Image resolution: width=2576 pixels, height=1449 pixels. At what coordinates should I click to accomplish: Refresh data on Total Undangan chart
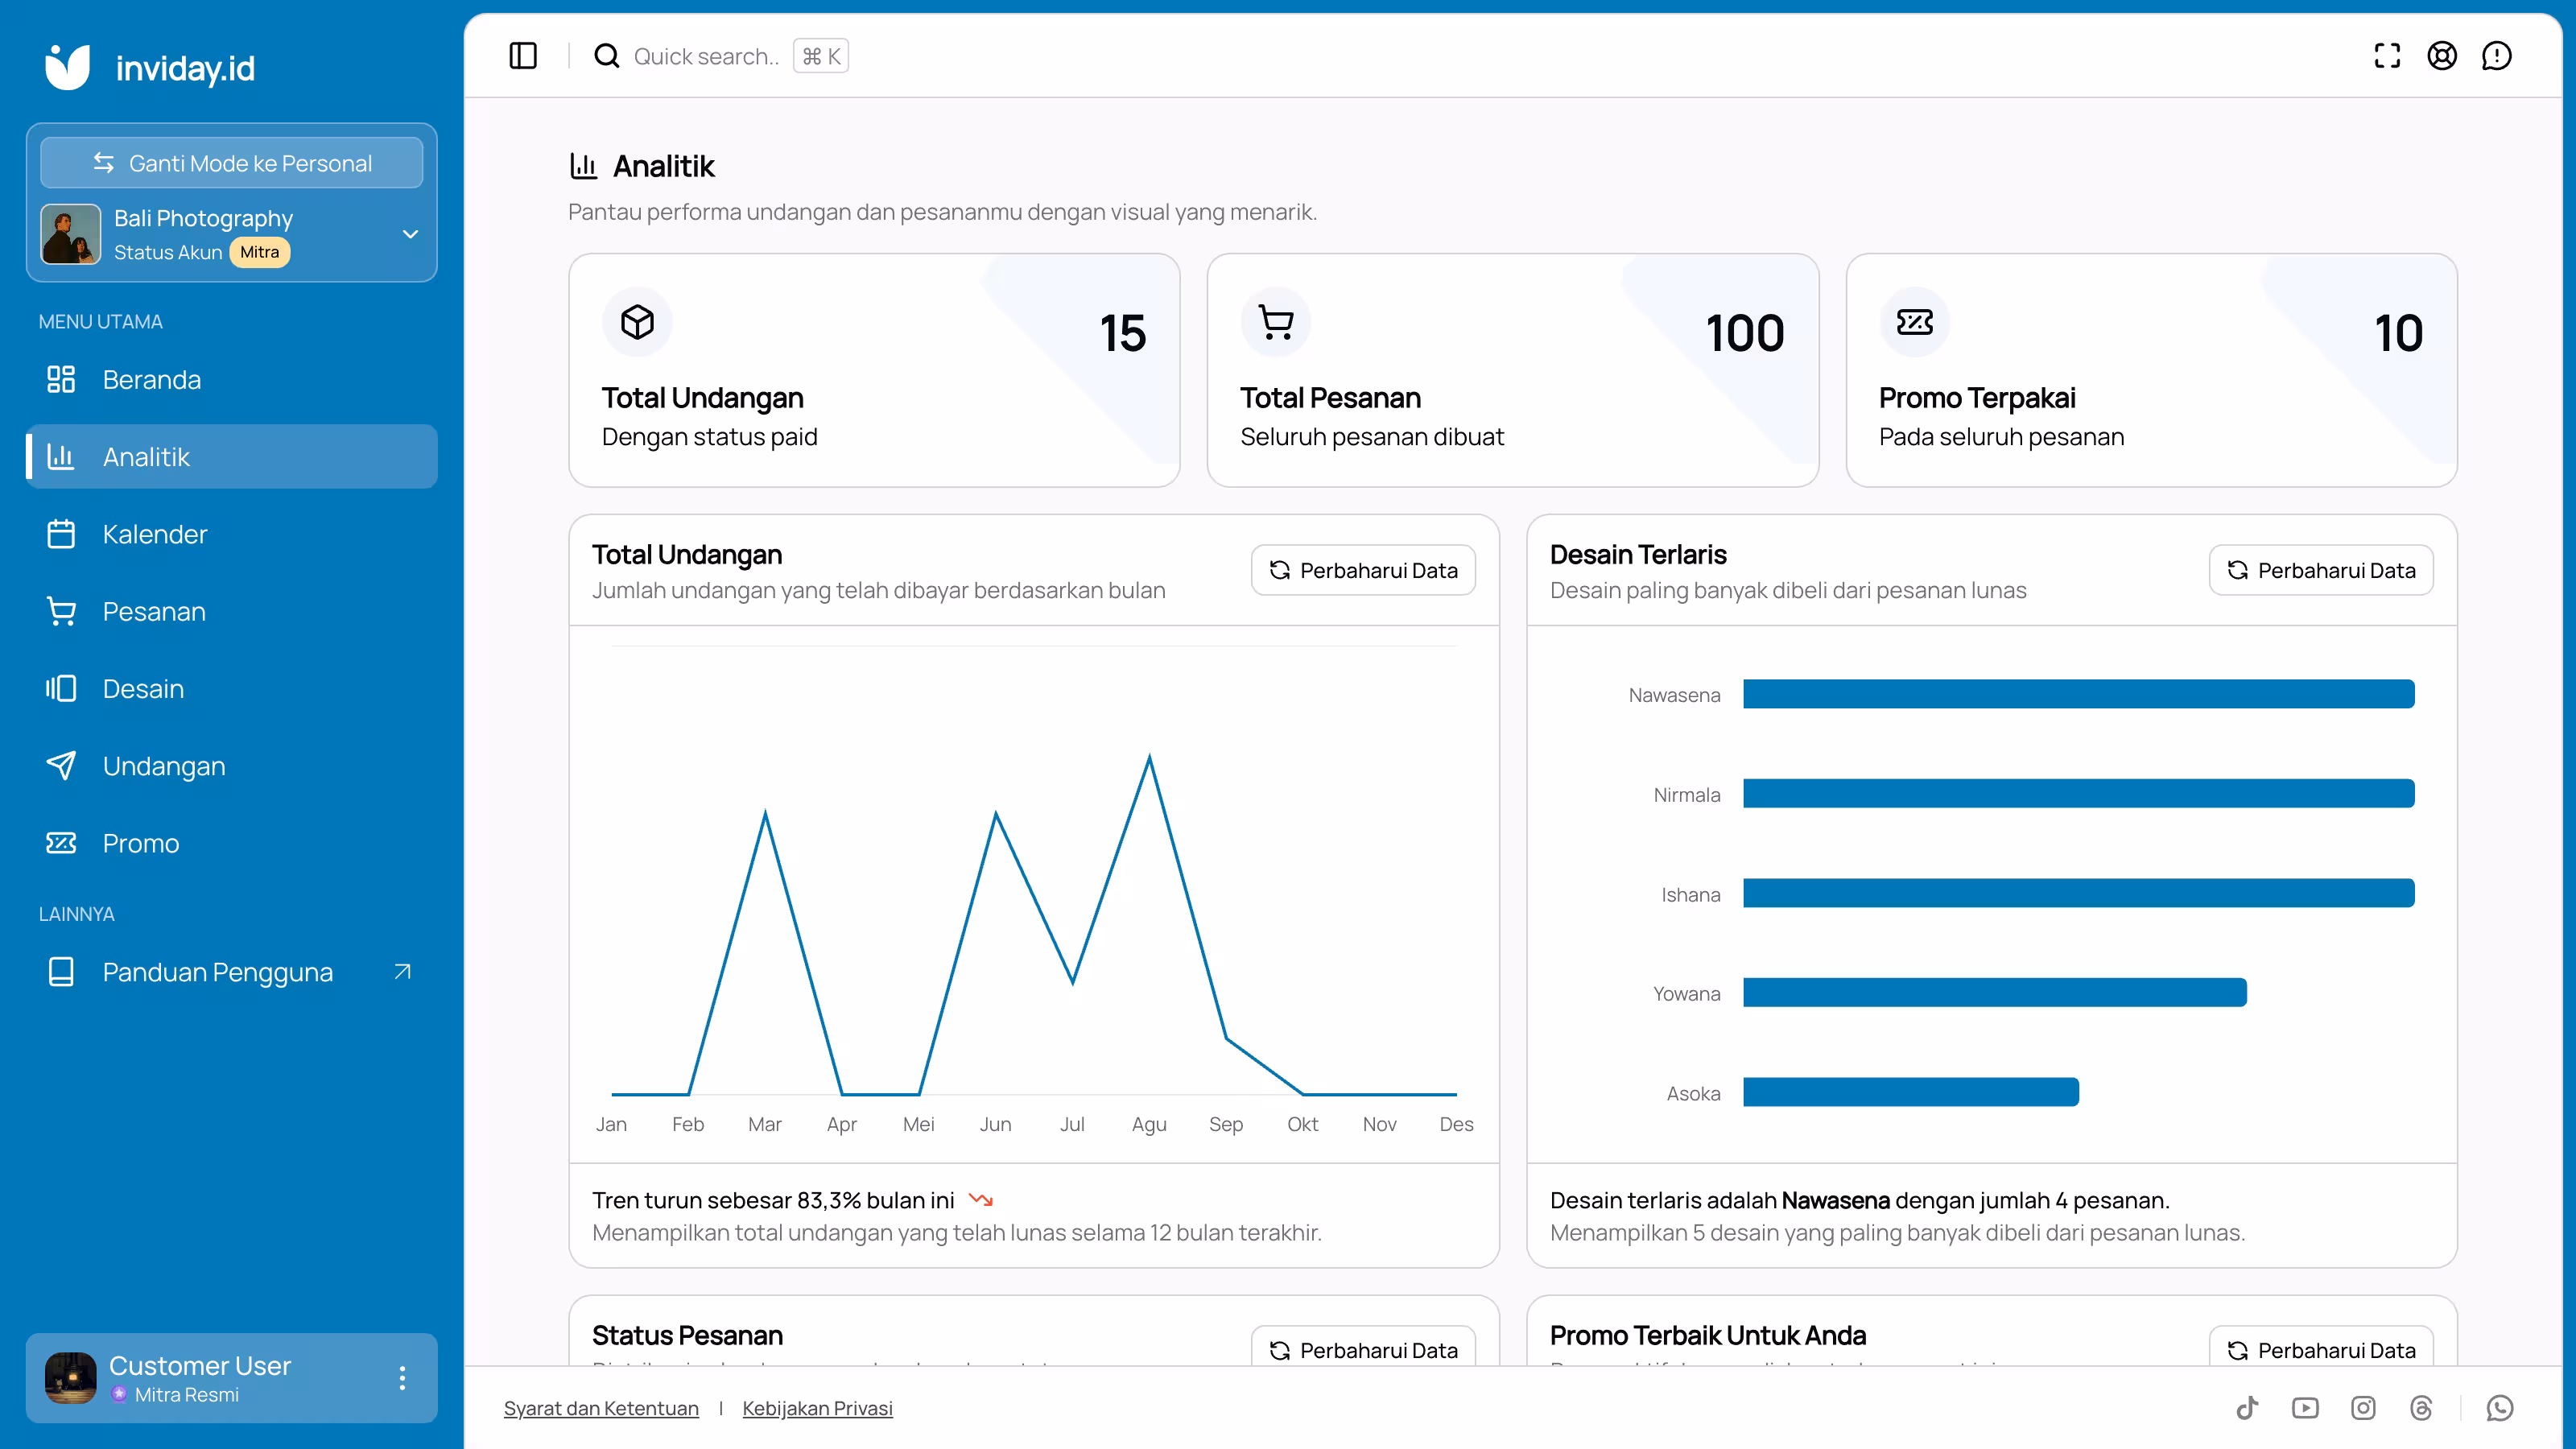1363,570
